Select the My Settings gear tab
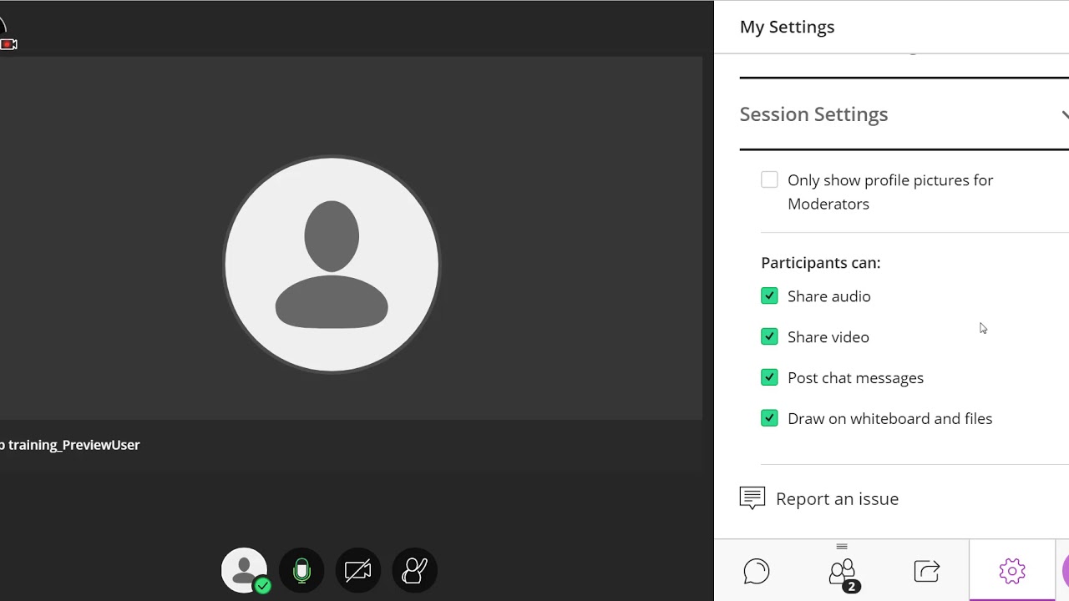 tap(1011, 571)
